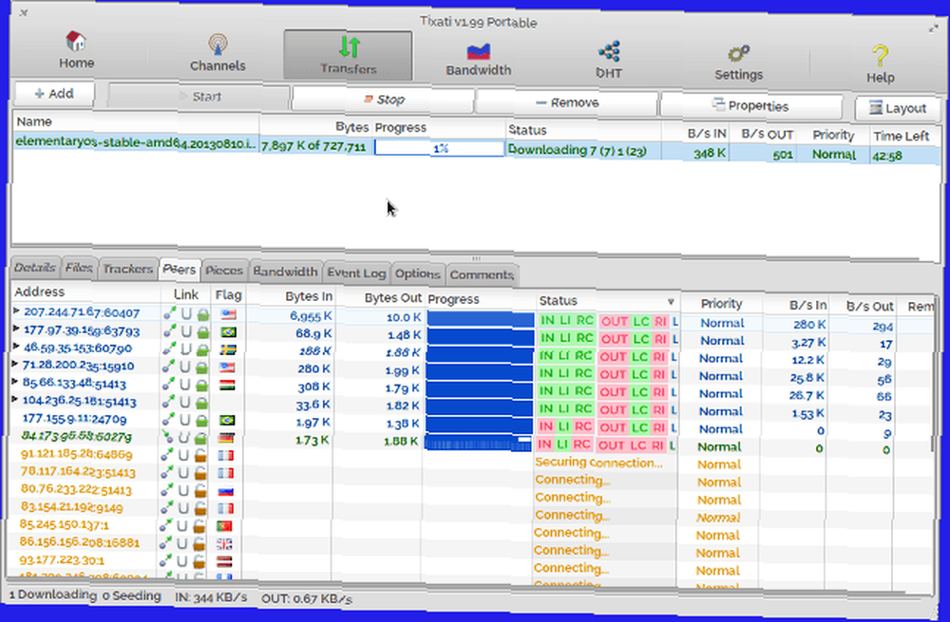Sort by Status column dropdown arrow
This screenshot has width=950, height=622.
671,302
